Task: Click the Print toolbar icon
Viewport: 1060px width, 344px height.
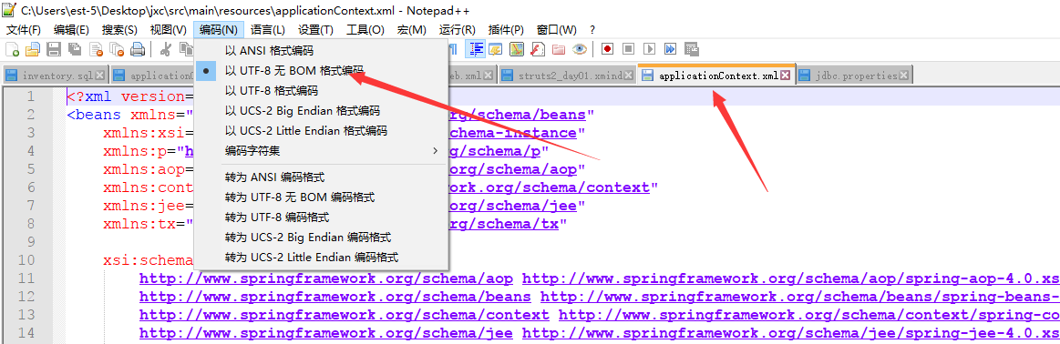Action: (138, 48)
